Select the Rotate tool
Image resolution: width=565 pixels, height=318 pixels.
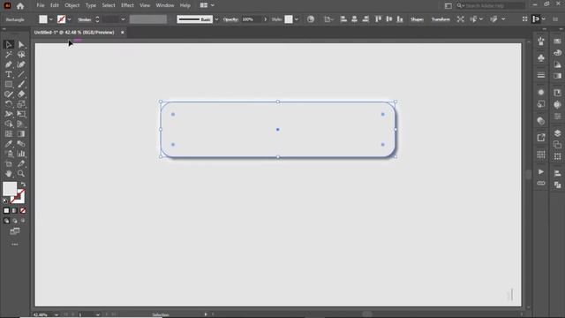(9, 104)
